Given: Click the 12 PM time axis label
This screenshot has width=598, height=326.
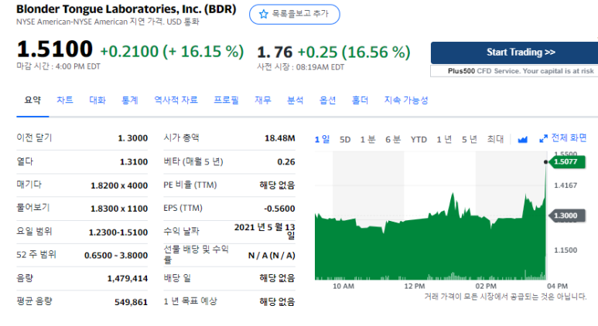Looking at the screenshot, I should point(415,286).
